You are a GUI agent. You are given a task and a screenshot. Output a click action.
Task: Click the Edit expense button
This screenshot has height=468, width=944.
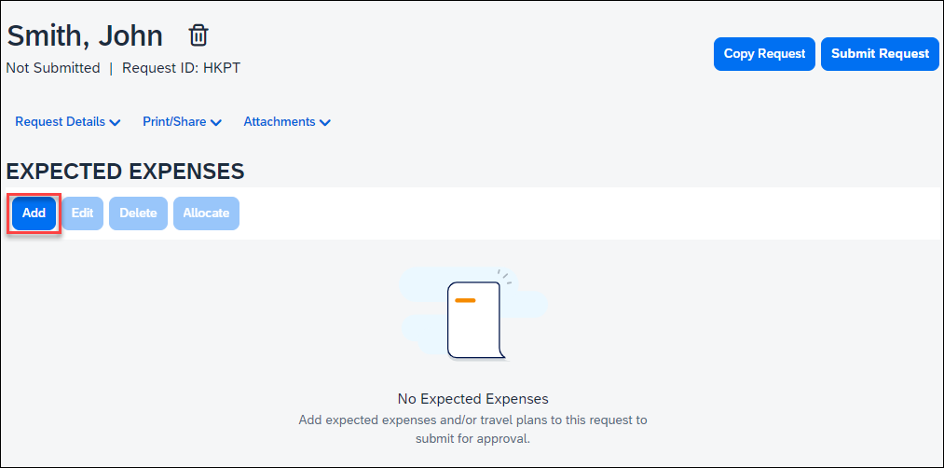83,213
